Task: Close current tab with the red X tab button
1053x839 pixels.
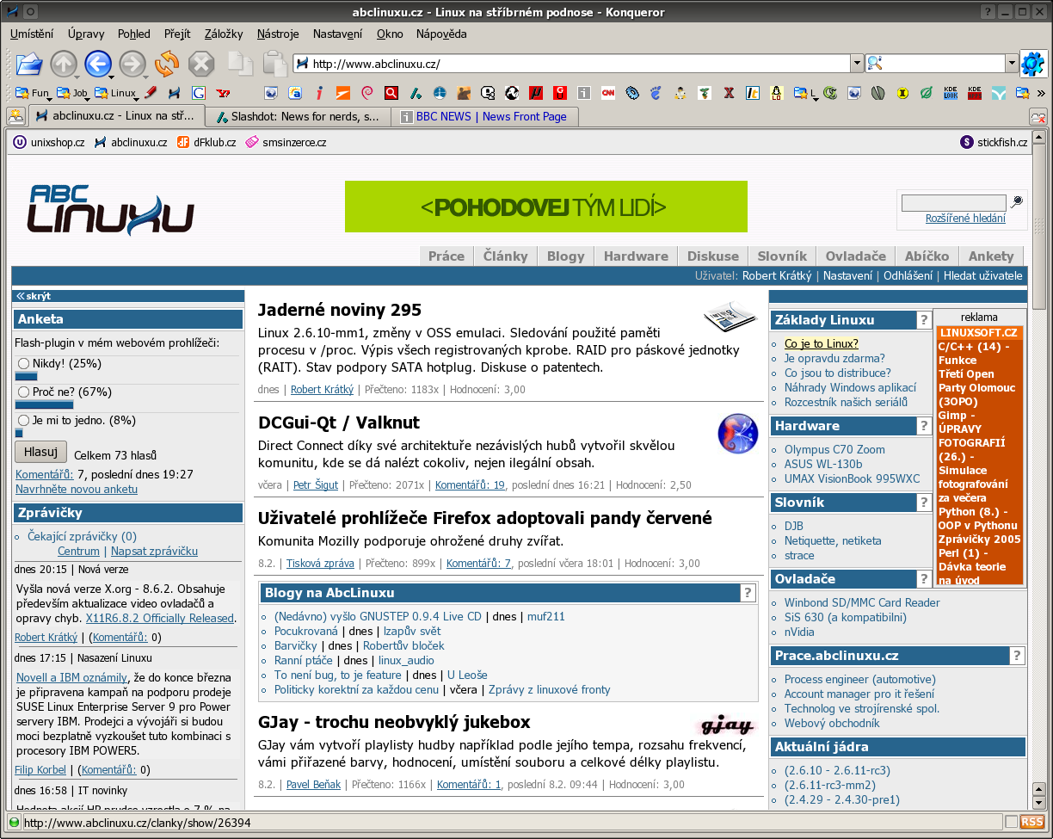Action: point(1038,116)
